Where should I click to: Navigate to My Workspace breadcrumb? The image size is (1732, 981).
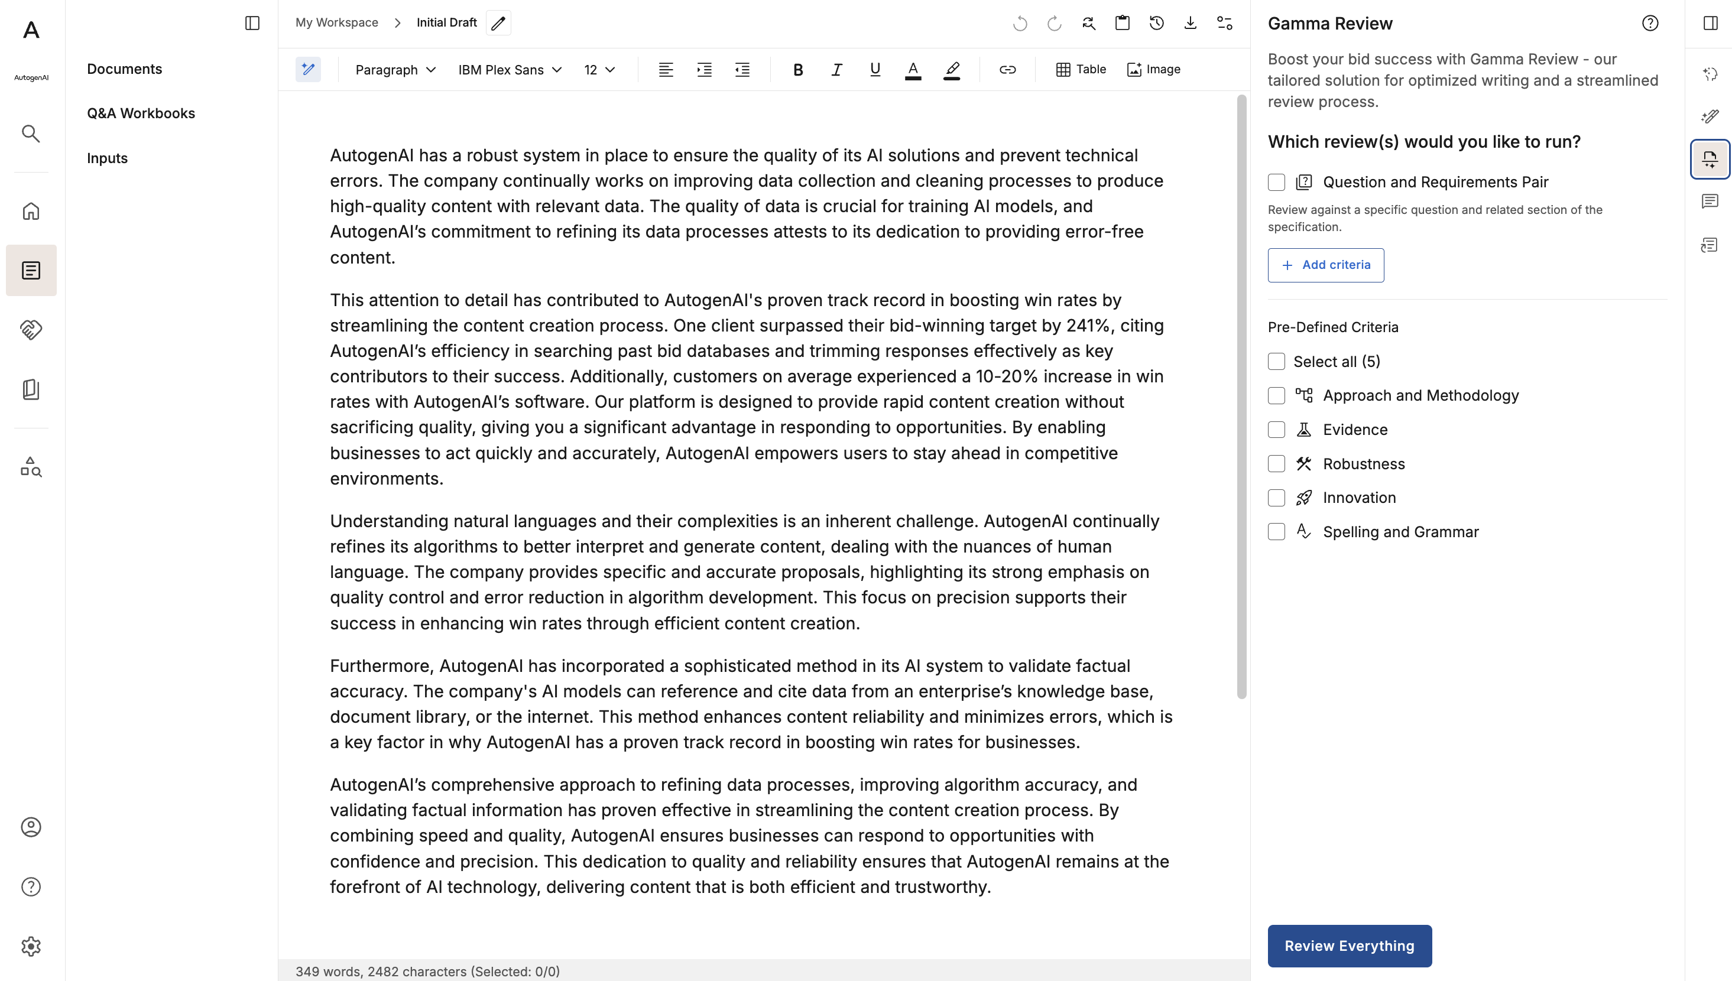pos(337,22)
